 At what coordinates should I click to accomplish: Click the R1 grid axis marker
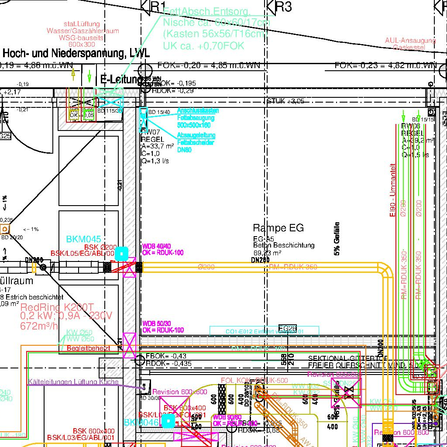click(146, 7)
